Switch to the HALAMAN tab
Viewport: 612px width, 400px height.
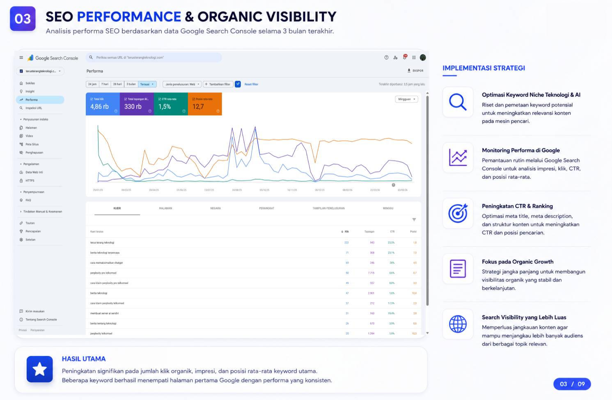tap(165, 208)
